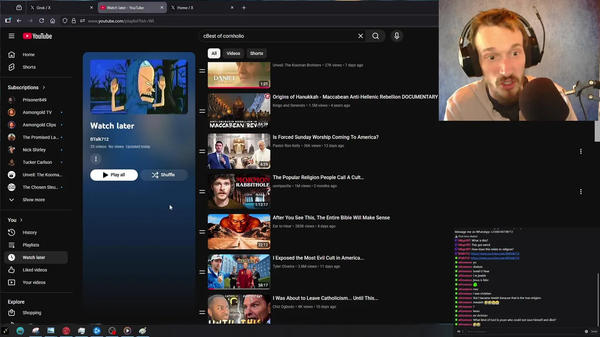Open After You See This Bible video thumbnail
This screenshot has height=337, width=600.
(x=239, y=232)
